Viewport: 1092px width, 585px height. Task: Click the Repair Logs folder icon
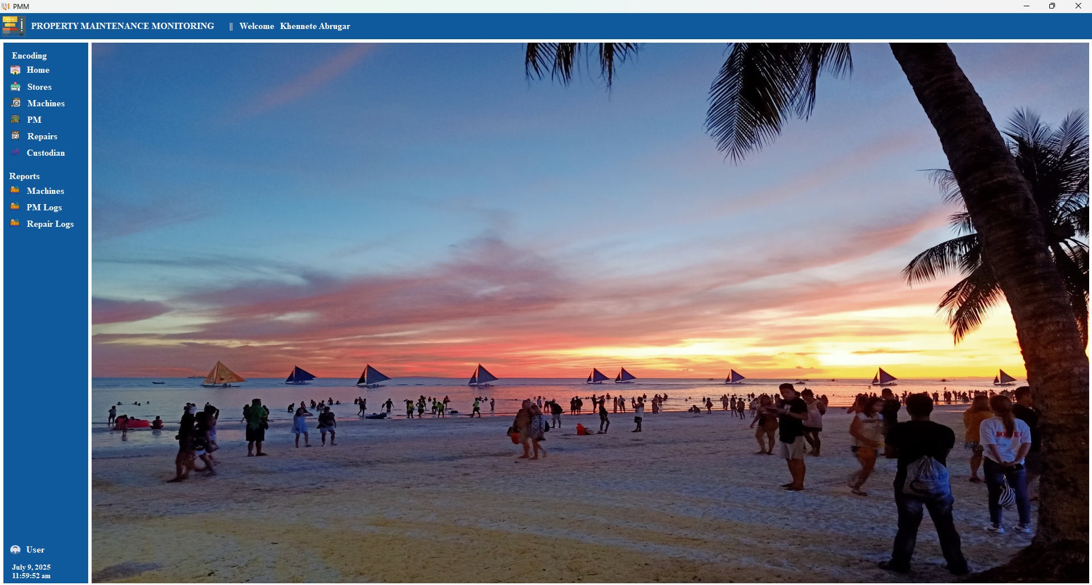[15, 223]
